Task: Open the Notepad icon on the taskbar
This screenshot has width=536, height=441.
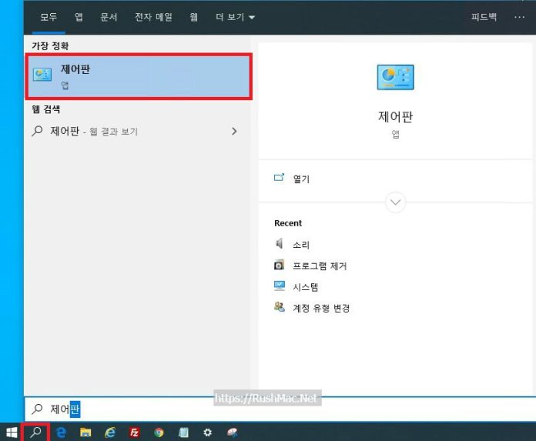Action: point(183,433)
